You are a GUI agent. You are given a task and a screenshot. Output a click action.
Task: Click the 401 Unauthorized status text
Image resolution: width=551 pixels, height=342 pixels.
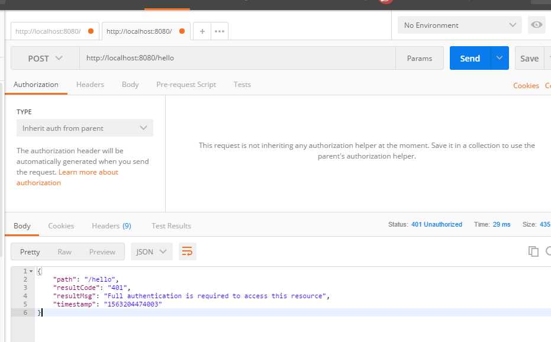click(436, 225)
